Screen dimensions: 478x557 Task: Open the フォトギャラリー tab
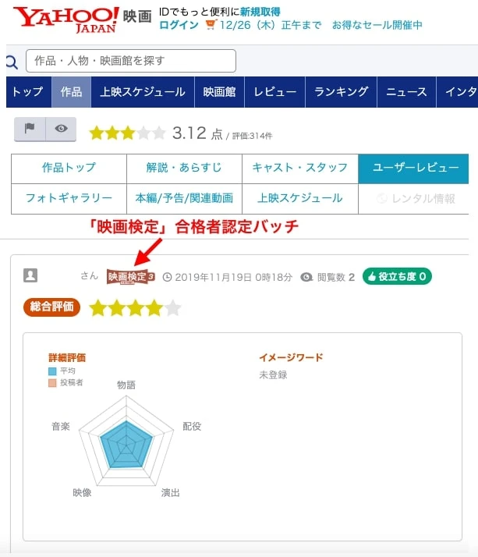click(69, 198)
